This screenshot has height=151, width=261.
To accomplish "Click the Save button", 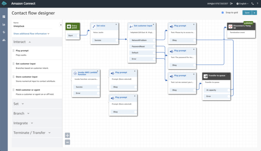I will tap(247, 13).
